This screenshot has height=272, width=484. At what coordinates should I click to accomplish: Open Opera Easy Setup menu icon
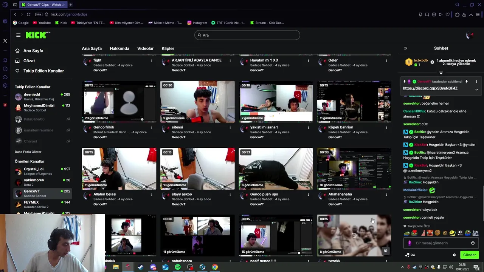478,14
